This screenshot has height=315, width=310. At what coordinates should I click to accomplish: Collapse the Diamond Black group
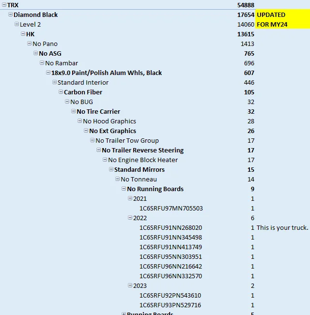click(11, 15)
